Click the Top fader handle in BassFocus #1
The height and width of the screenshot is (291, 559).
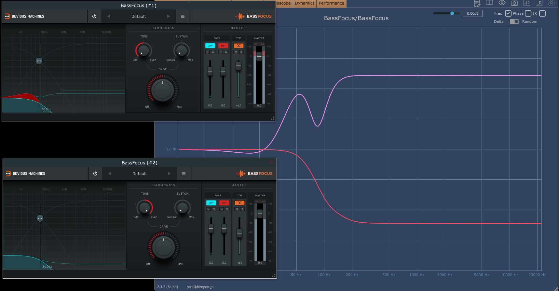239,66
